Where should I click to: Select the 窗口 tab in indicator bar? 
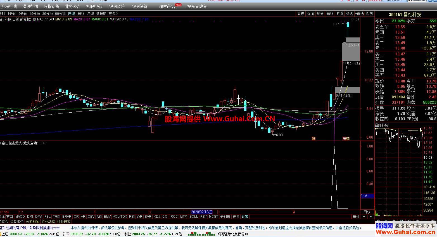coord(10,217)
